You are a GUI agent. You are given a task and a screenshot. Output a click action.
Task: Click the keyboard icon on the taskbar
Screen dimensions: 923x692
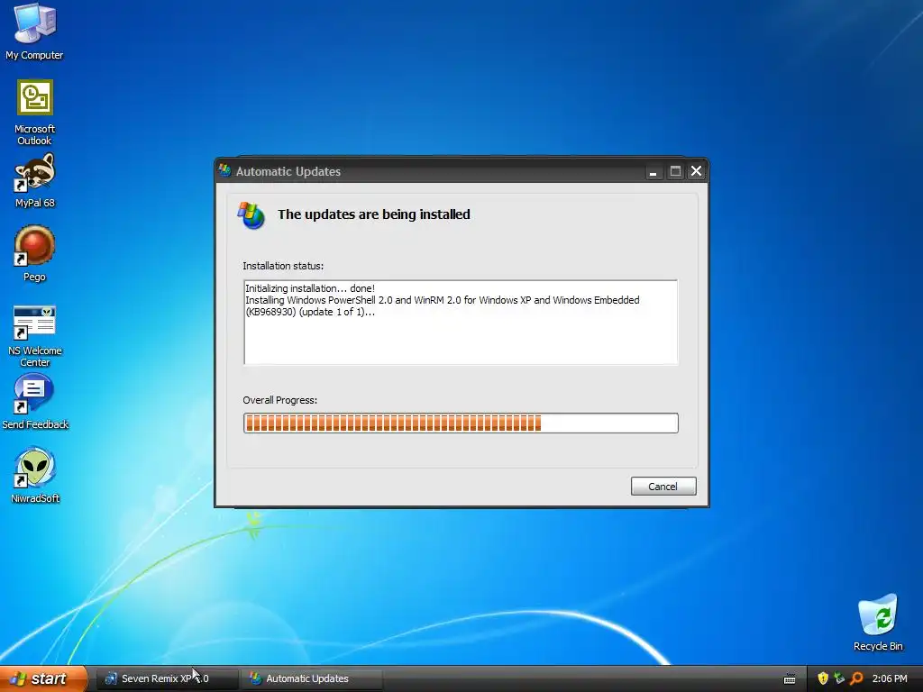tap(790, 679)
